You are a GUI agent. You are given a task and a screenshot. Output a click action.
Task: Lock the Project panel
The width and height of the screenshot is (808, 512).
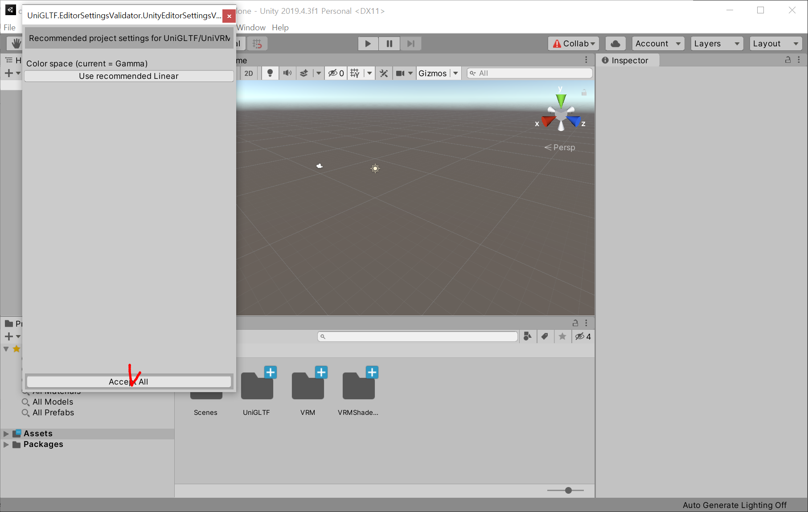(575, 323)
